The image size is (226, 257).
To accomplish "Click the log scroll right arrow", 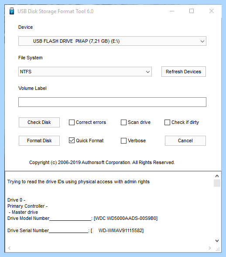I will pos(210,248).
